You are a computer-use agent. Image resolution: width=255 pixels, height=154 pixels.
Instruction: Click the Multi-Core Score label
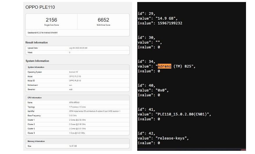pos(104,25)
